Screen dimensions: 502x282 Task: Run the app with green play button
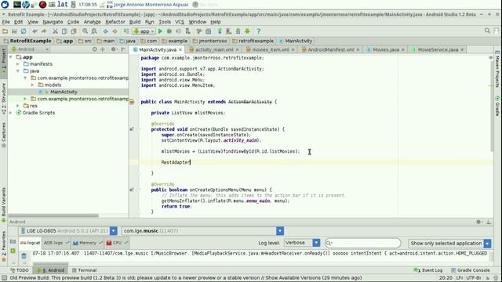point(160,31)
